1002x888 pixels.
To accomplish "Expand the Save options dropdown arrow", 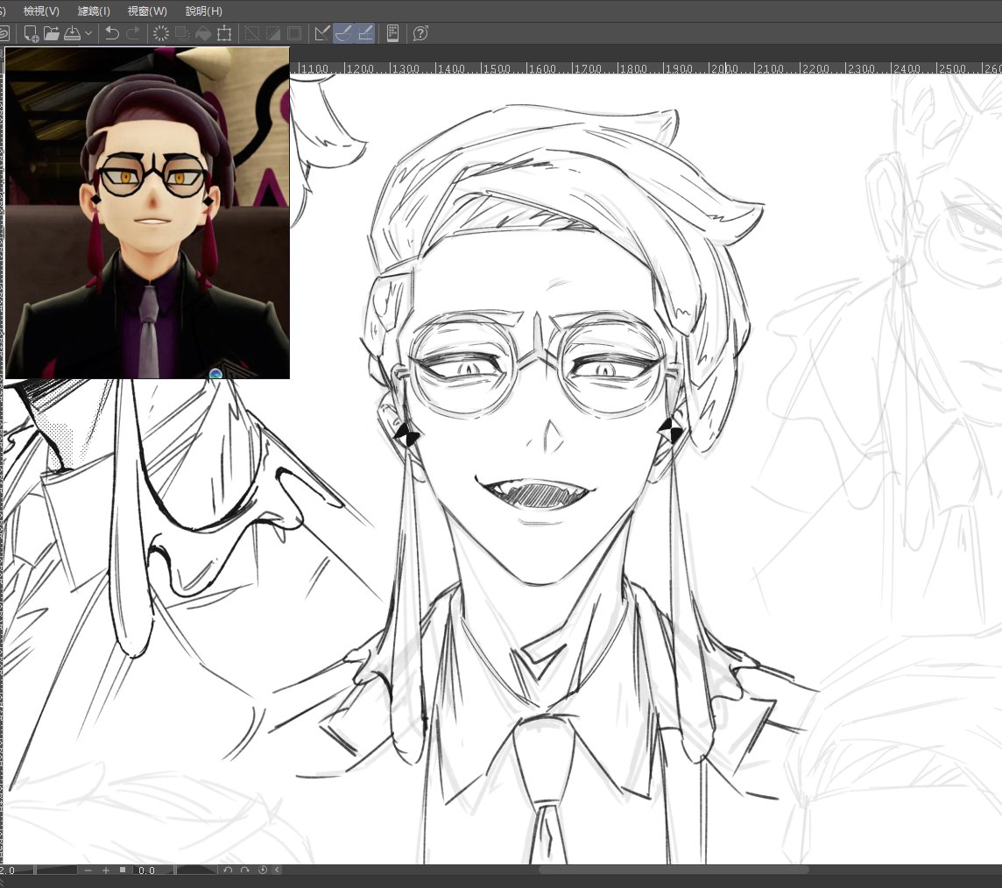I will point(88,33).
